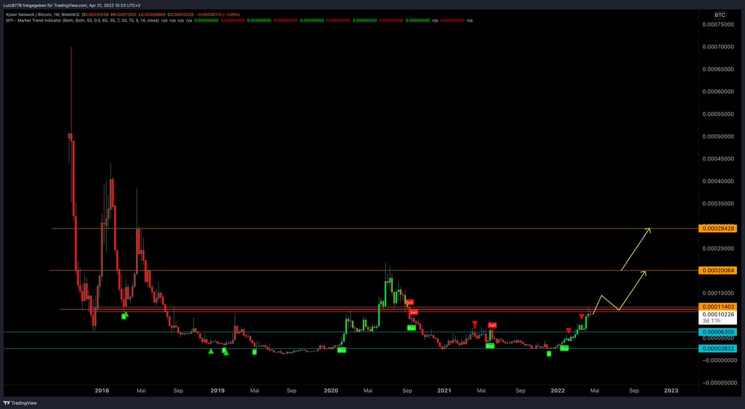Select the orange 0.00020064 price label
745x409 pixels.
[718, 271]
